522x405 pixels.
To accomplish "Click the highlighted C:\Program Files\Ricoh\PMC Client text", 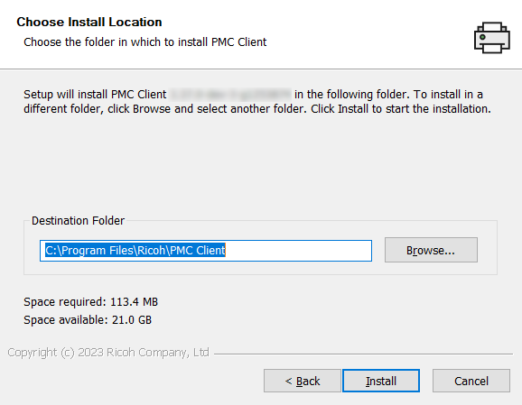I will [135, 251].
